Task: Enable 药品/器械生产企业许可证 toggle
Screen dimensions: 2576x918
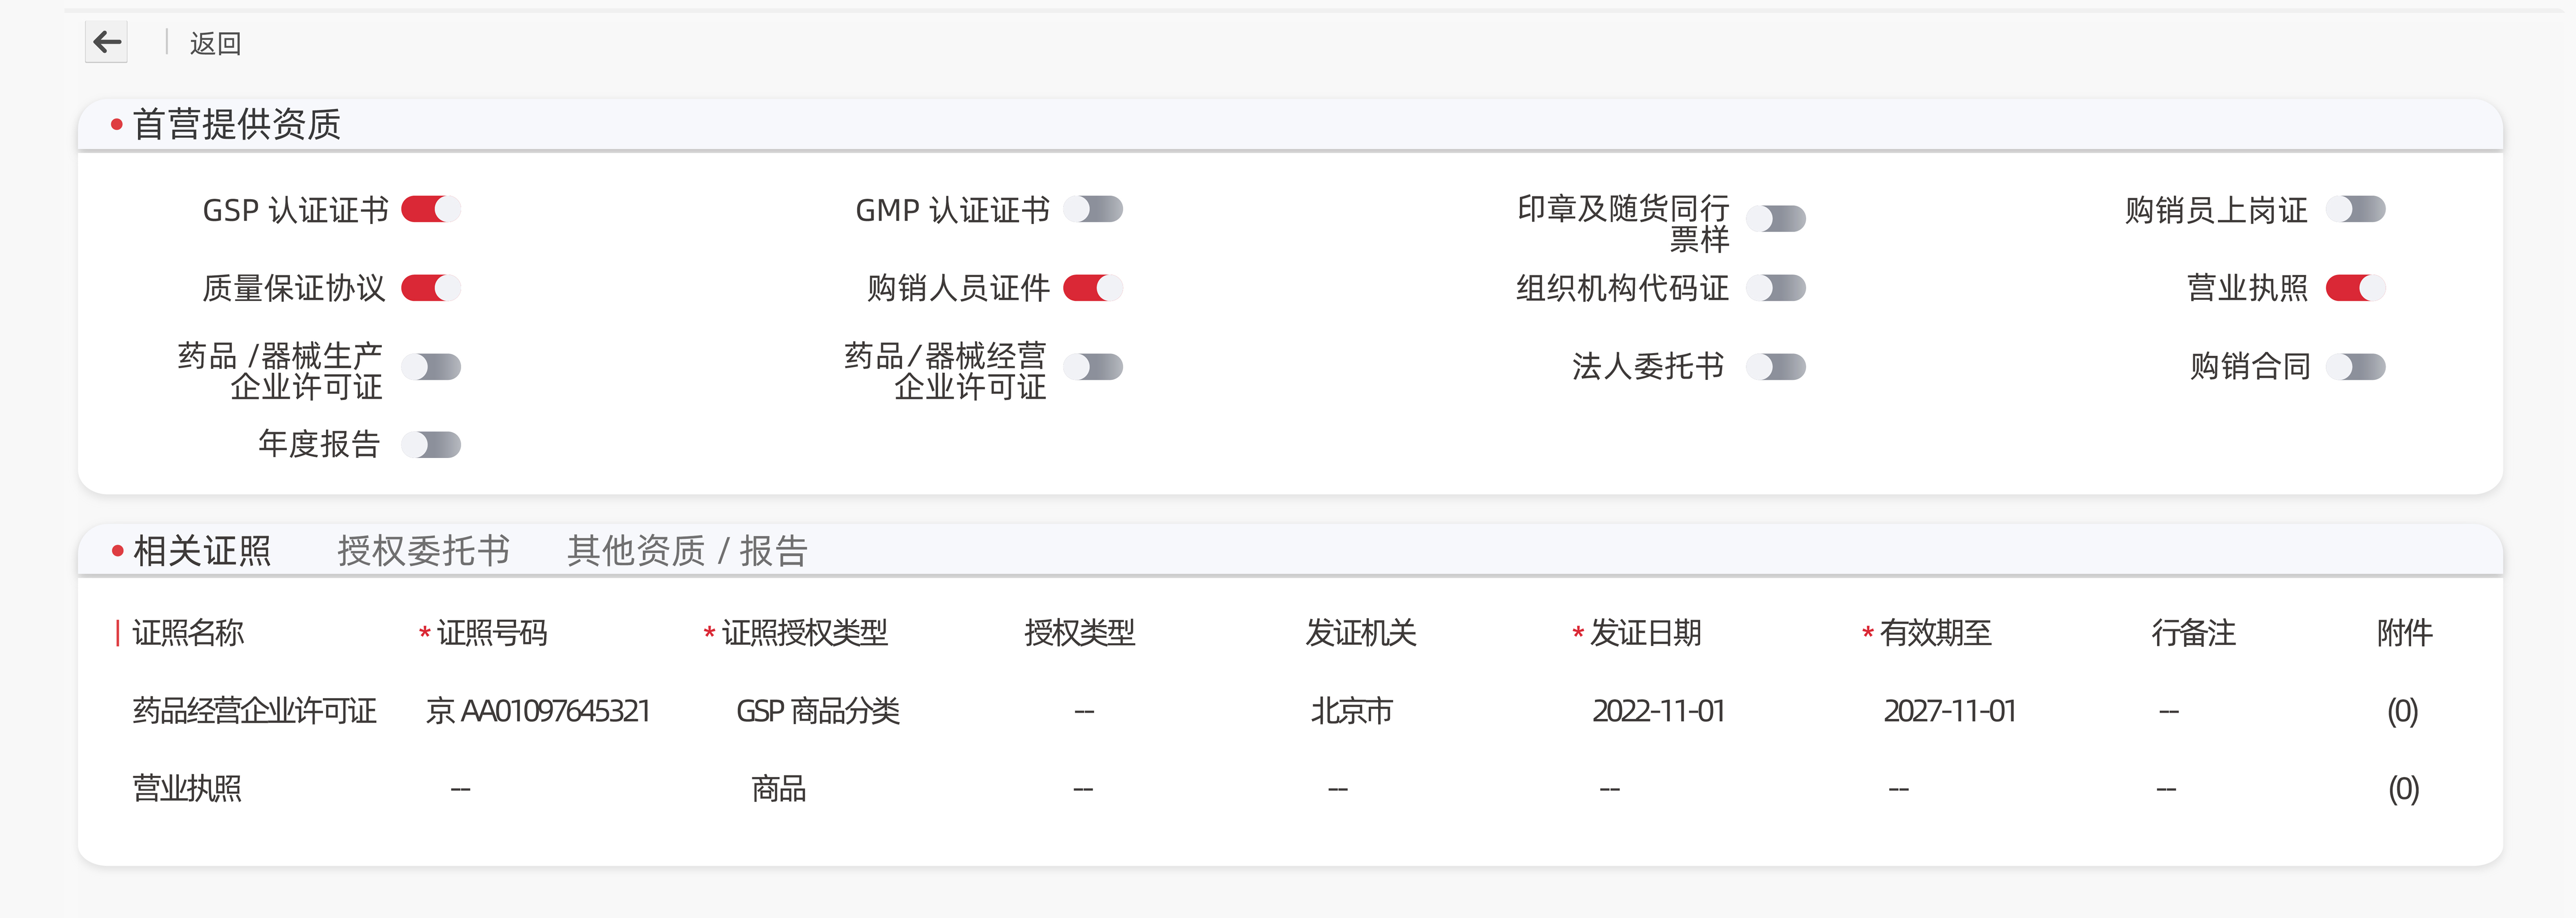Action: point(431,367)
